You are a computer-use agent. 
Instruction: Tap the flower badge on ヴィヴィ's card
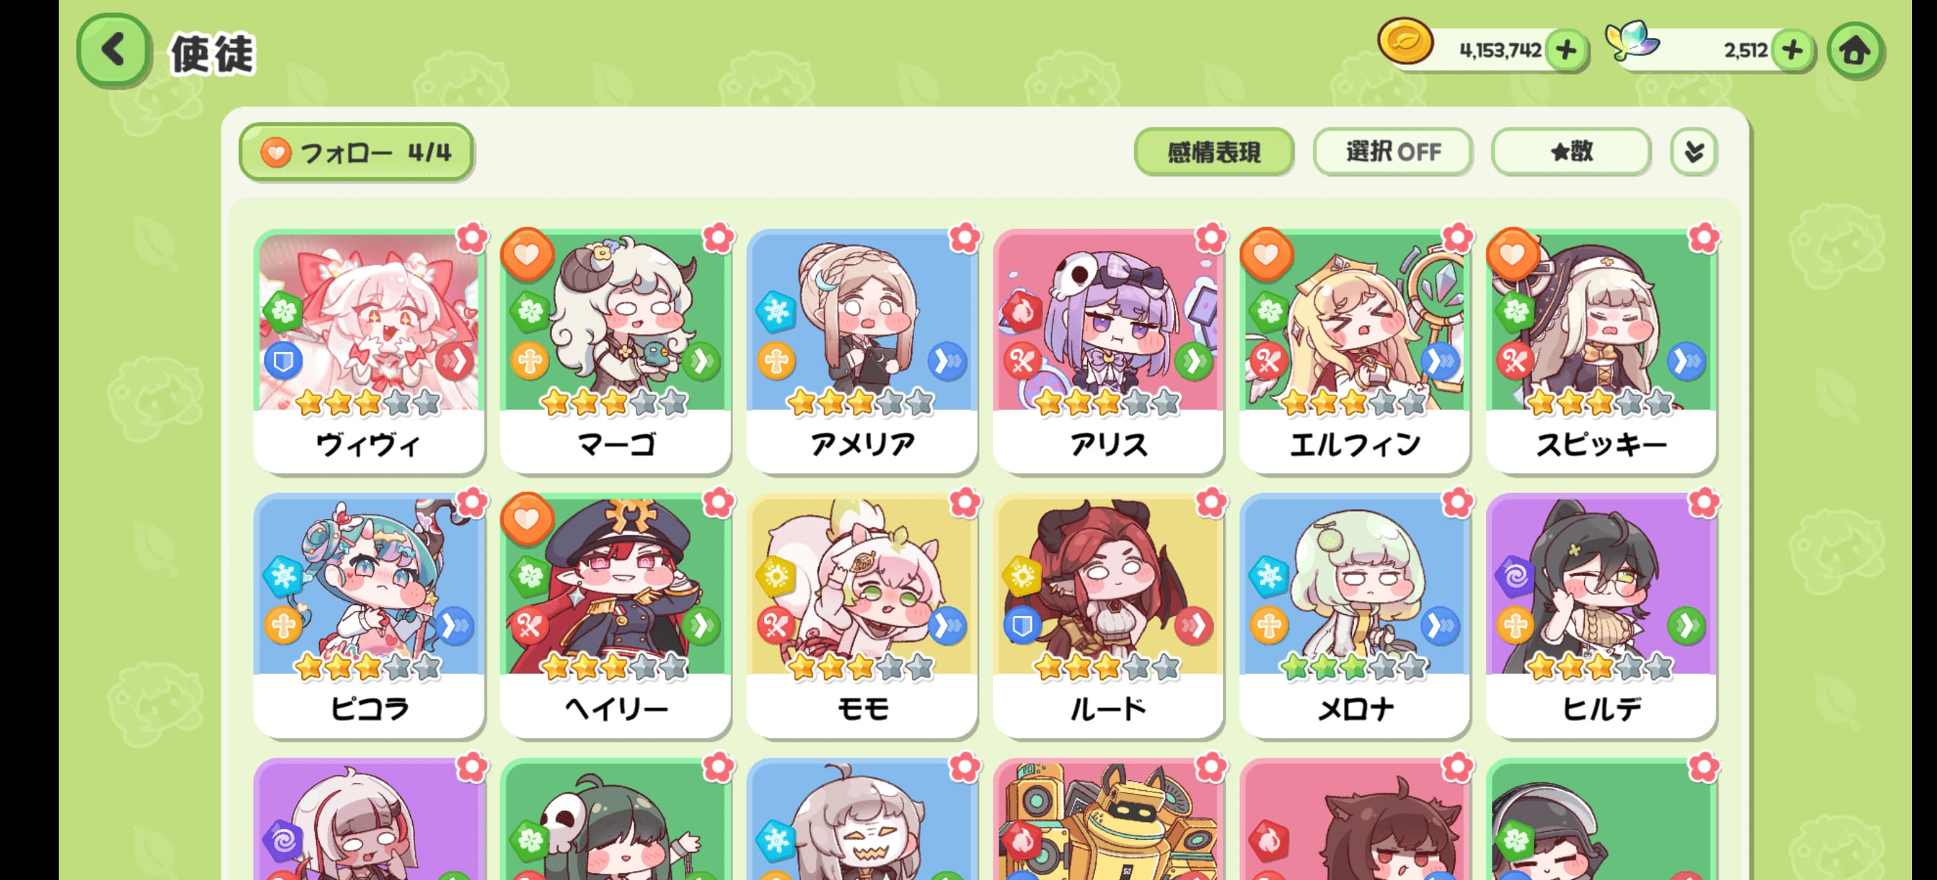point(472,238)
